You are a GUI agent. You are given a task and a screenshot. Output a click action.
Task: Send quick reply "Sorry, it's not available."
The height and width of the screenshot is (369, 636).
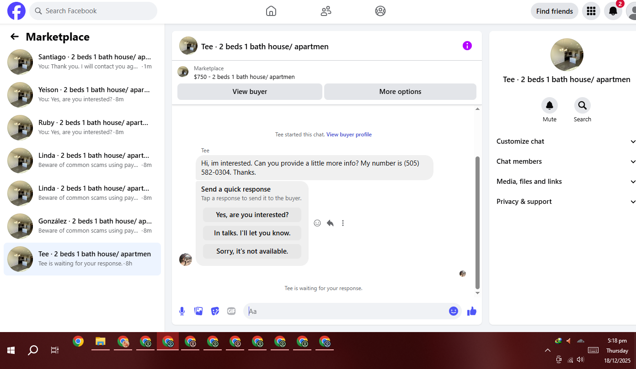pos(252,251)
